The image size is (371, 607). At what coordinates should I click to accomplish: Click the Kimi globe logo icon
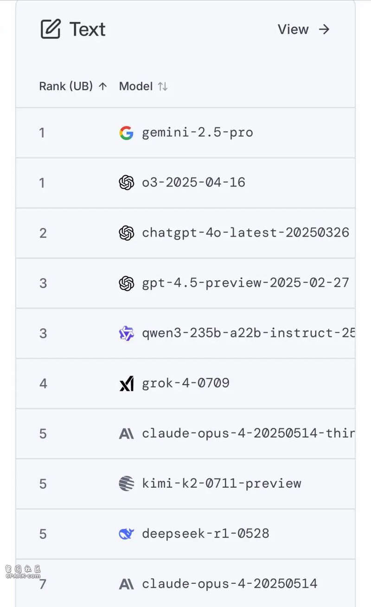[126, 484]
